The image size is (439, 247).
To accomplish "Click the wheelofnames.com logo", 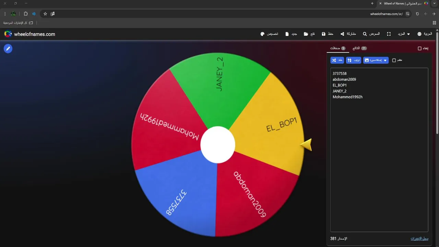I will (29, 34).
